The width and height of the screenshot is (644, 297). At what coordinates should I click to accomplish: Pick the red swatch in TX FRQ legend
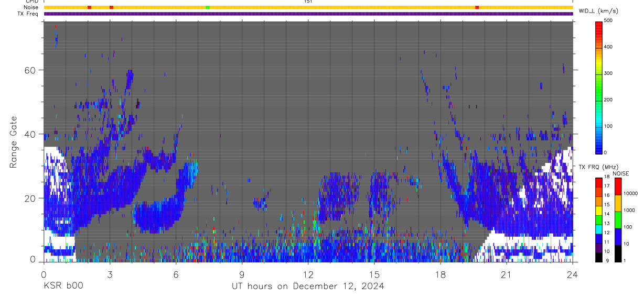598,182
